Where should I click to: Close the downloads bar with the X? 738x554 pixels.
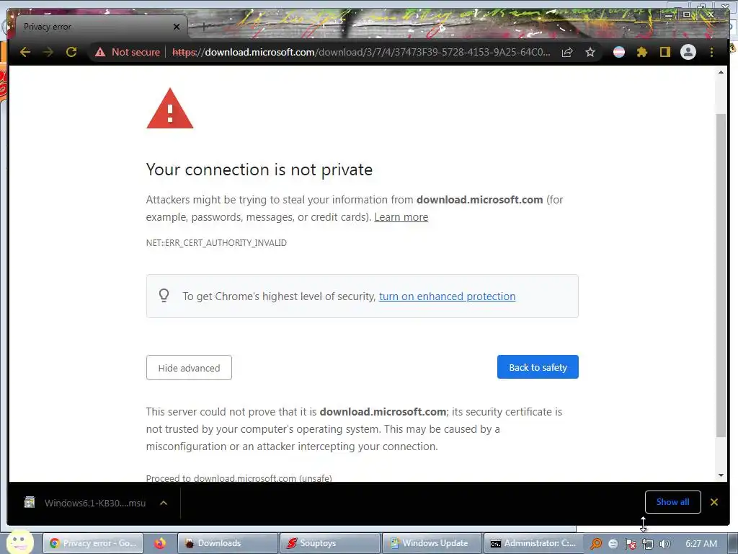coord(714,502)
